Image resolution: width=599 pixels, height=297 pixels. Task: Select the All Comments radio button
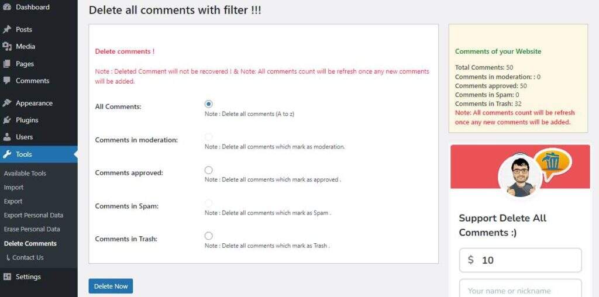pos(209,104)
